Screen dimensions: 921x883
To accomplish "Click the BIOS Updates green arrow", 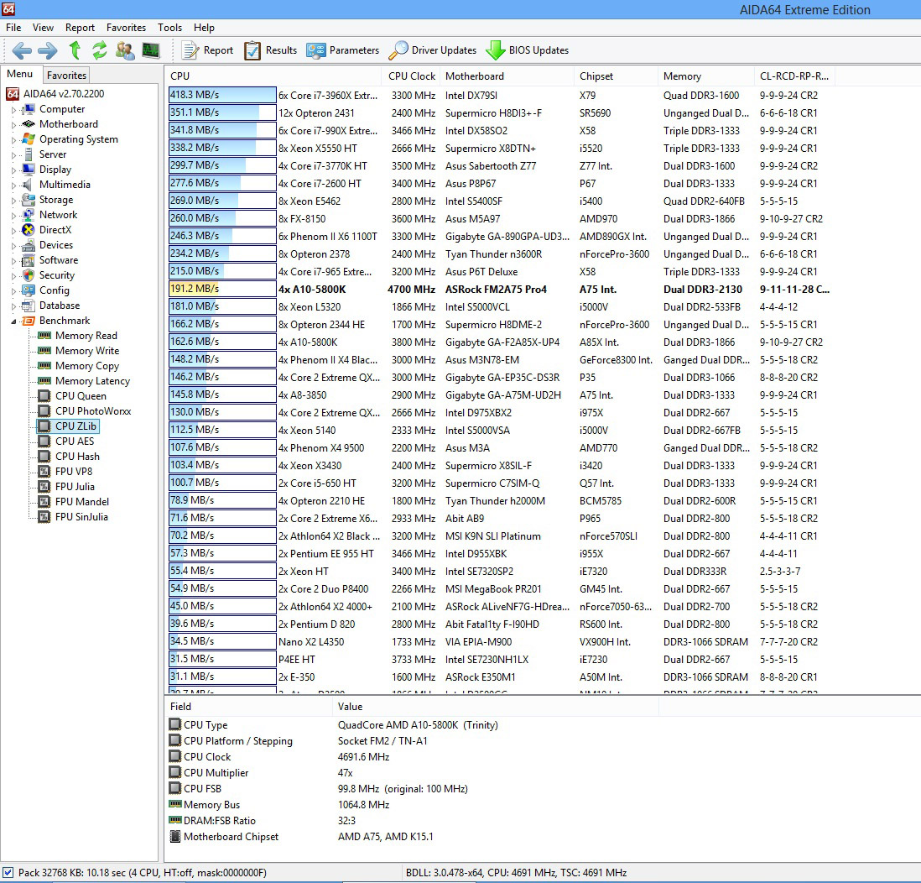I will pyautogui.click(x=495, y=50).
